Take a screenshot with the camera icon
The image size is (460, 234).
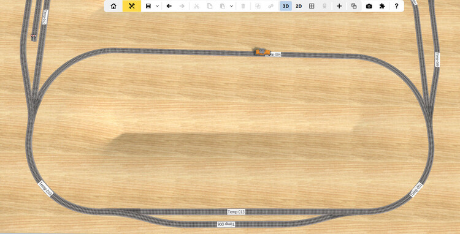pos(369,6)
